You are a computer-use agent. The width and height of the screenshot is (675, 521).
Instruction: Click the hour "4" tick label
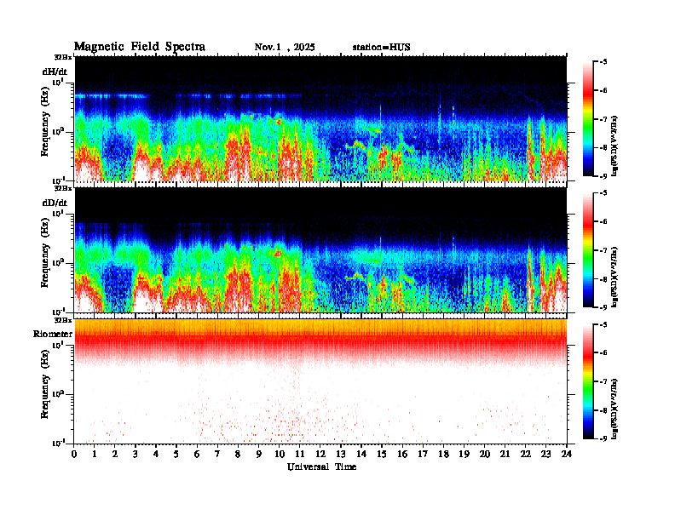point(156,454)
